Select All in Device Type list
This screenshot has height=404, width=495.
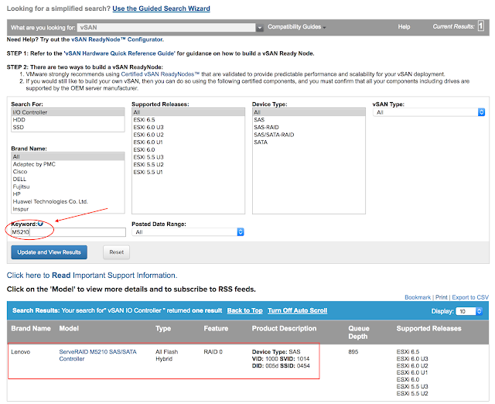(309, 112)
